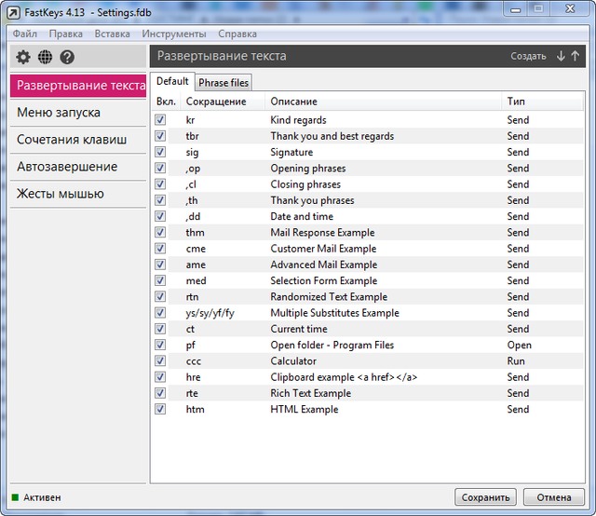The width and height of the screenshot is (596, 516).
Task: Toggle the 'htm' HTML Example checkbox
Action: [x=160, y=410]
